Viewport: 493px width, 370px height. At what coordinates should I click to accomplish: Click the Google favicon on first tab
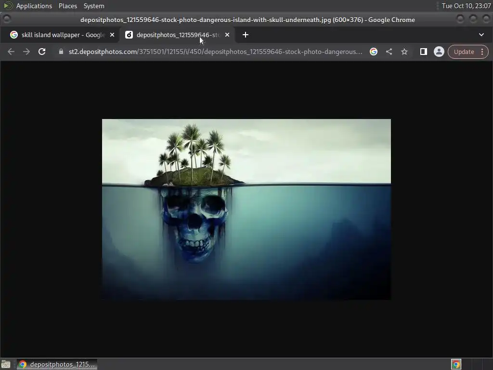(14, 35)
